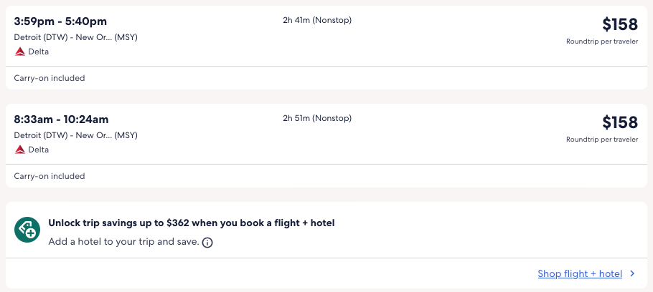Click the Detroit to New Orleans route on the 3:59pm flight
The height and width of the screenshot is (292, 653).
(75, 37)
